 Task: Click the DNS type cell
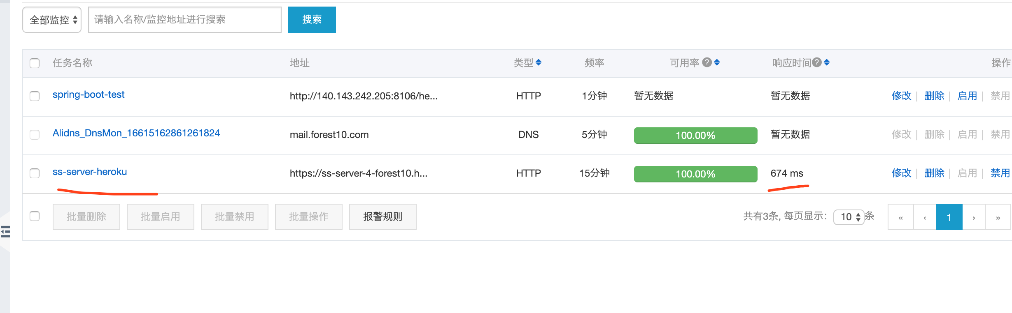click(529, 134)
